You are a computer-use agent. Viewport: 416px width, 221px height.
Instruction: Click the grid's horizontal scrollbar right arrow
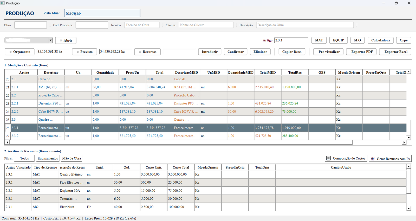point(404,142)
